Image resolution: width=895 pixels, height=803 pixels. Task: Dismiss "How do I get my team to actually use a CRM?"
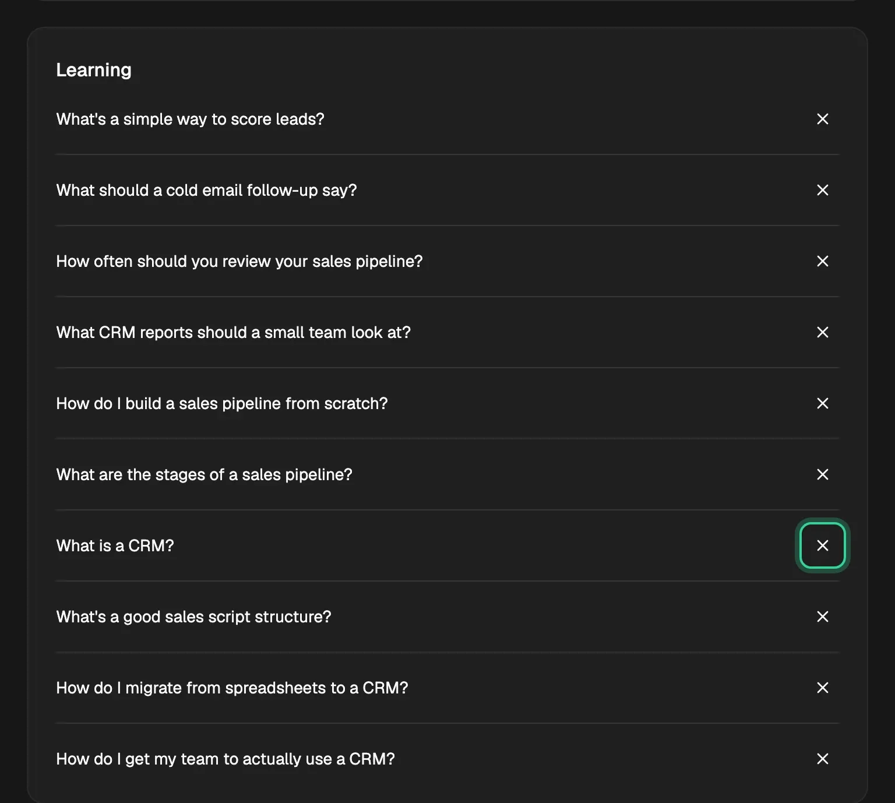coord(823,759)
